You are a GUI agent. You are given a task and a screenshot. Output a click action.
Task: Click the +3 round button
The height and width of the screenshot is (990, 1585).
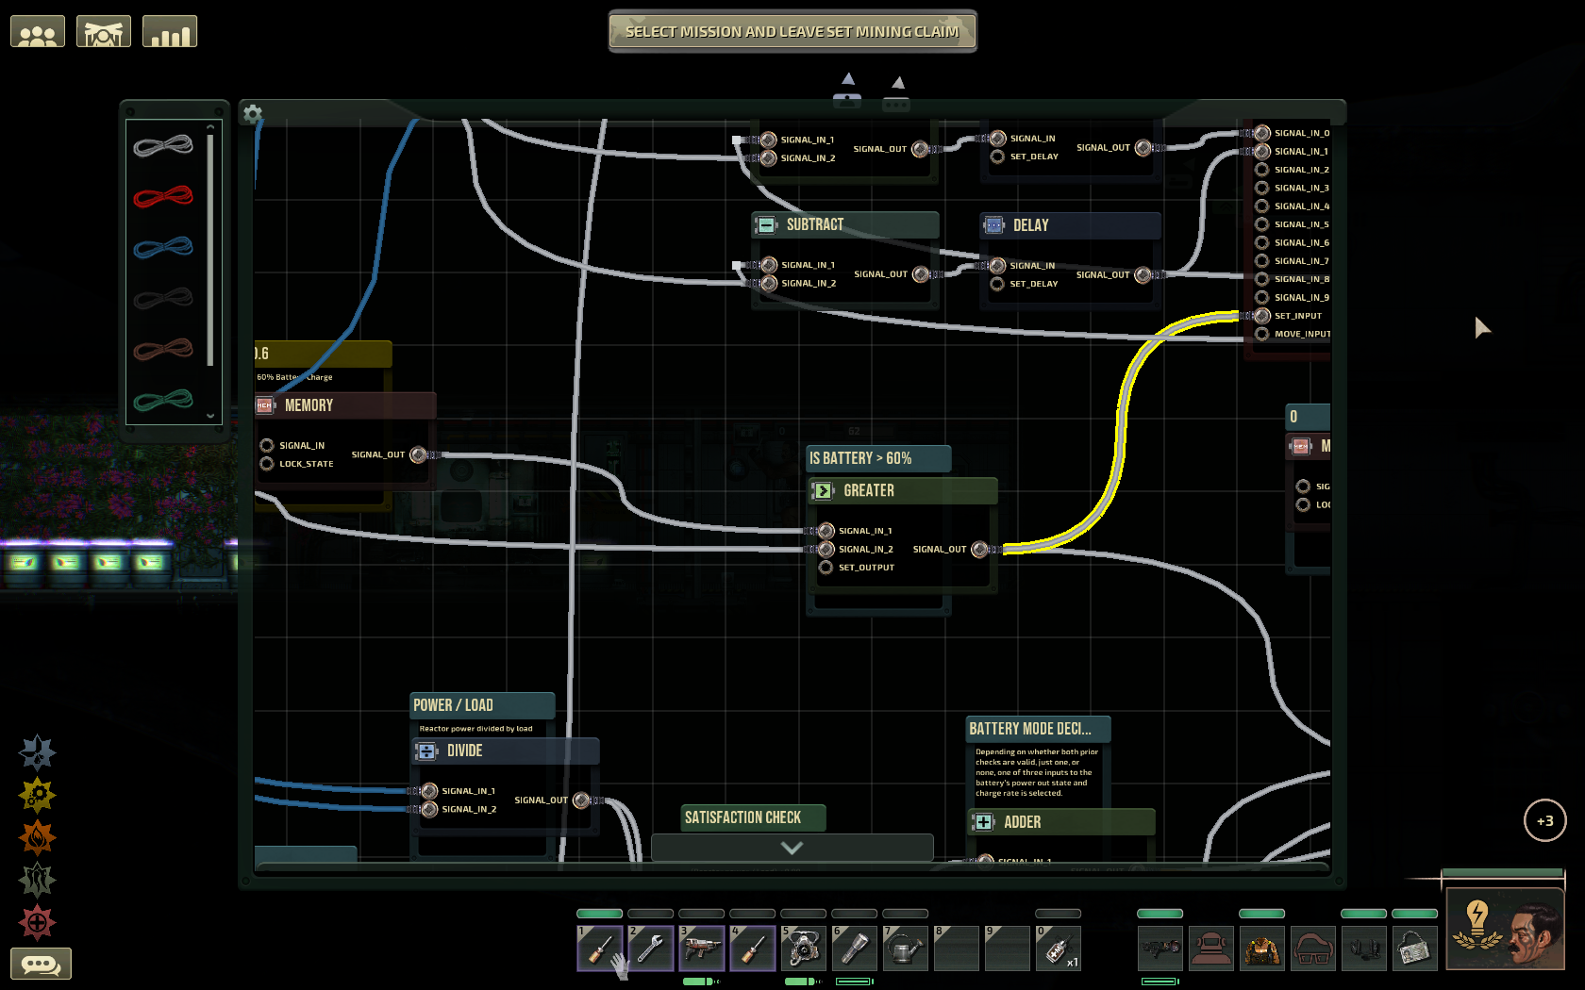pyautogui.click(x=1545, y=820)
